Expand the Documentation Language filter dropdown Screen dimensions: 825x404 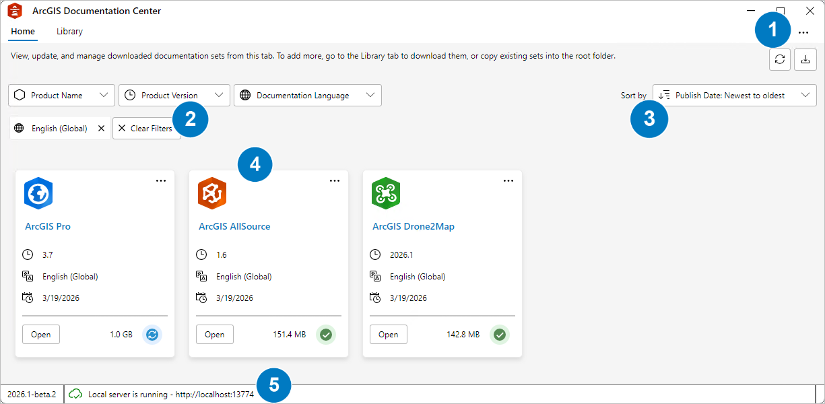pos(308,95)
